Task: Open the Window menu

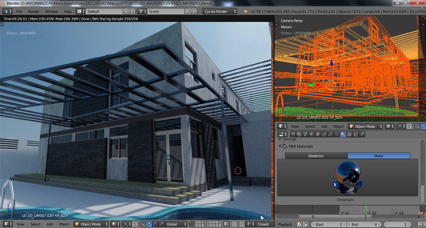Action: (51, 12)
